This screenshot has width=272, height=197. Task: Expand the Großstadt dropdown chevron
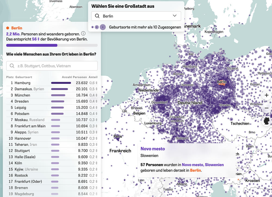[x=175, y=16]
